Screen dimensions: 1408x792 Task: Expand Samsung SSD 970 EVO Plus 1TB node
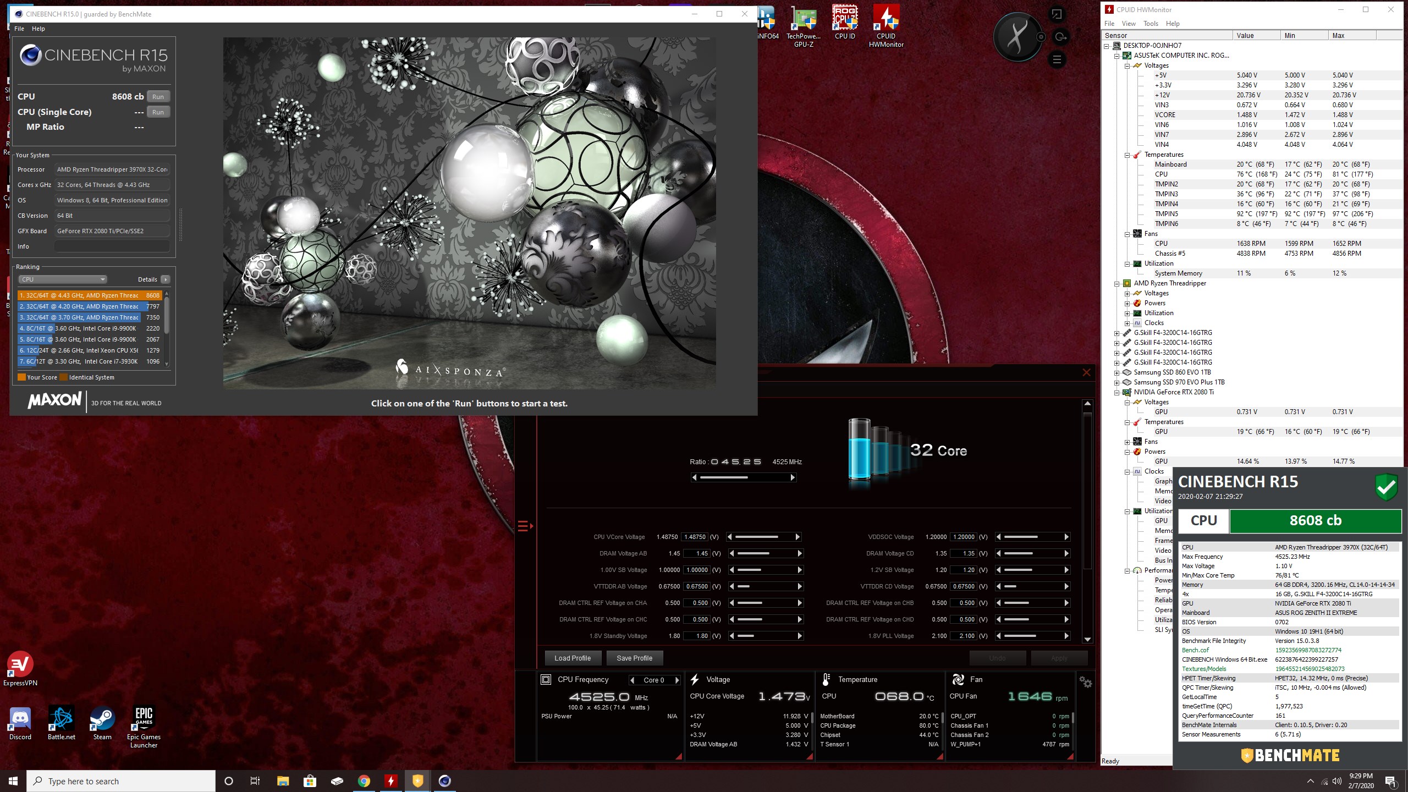point(1117,382)
